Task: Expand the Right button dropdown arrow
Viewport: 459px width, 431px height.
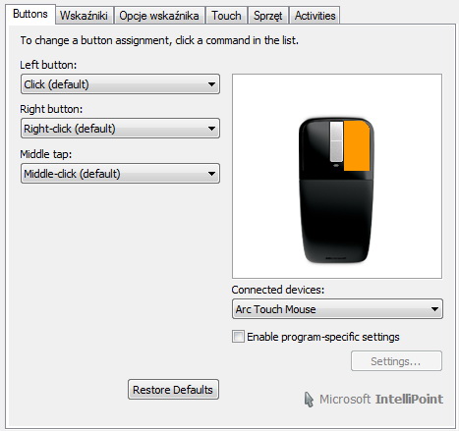Action: pyautogui.click(x=211, y=129)
